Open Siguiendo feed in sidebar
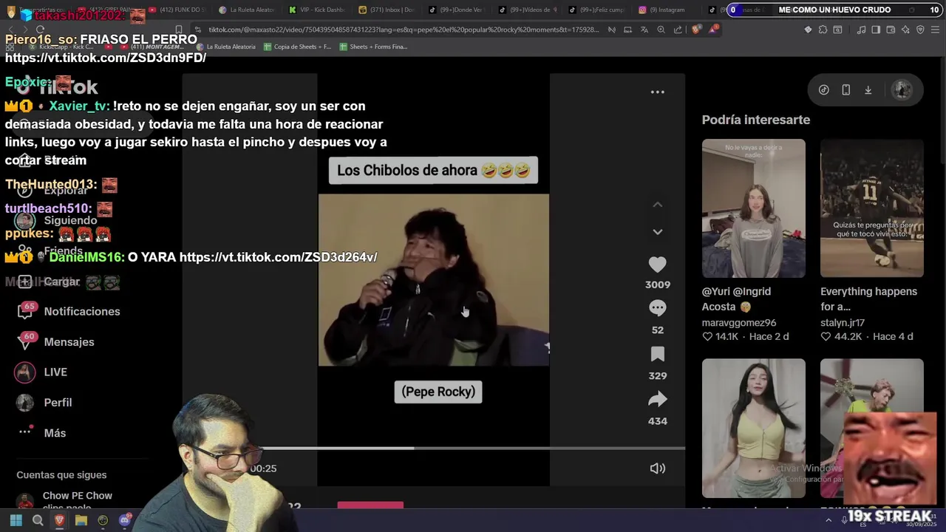This screenshot has height=532, width=946. click(58, 220)
